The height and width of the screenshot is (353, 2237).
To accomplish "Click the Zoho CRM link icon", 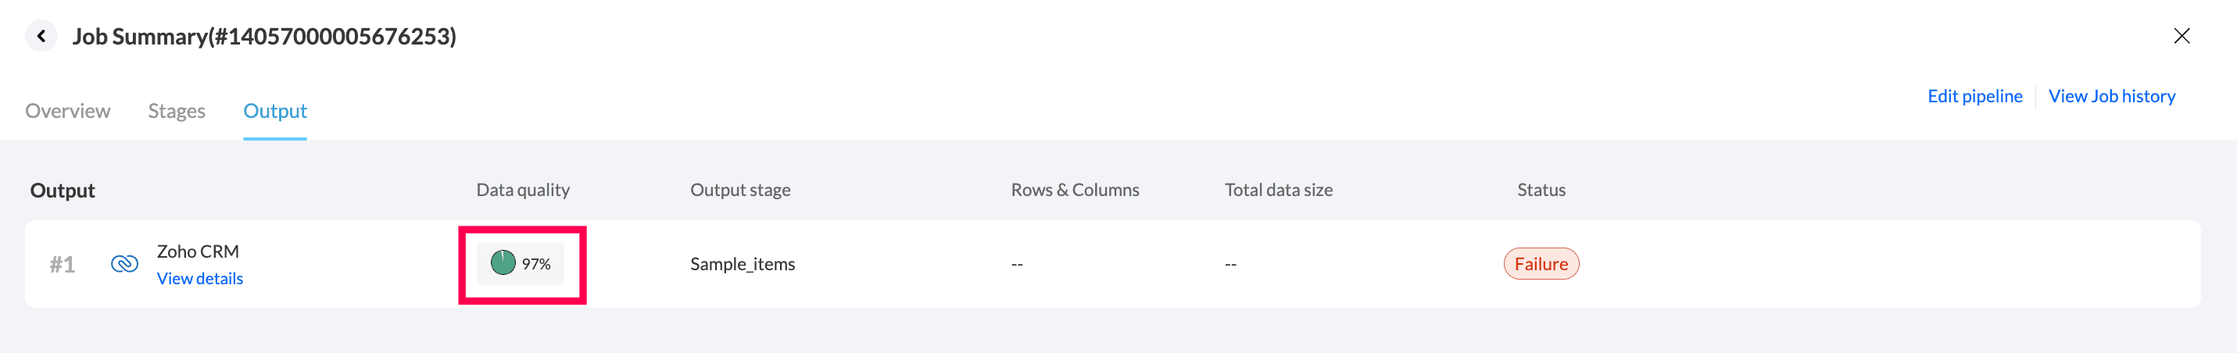I will click(124, 264).
